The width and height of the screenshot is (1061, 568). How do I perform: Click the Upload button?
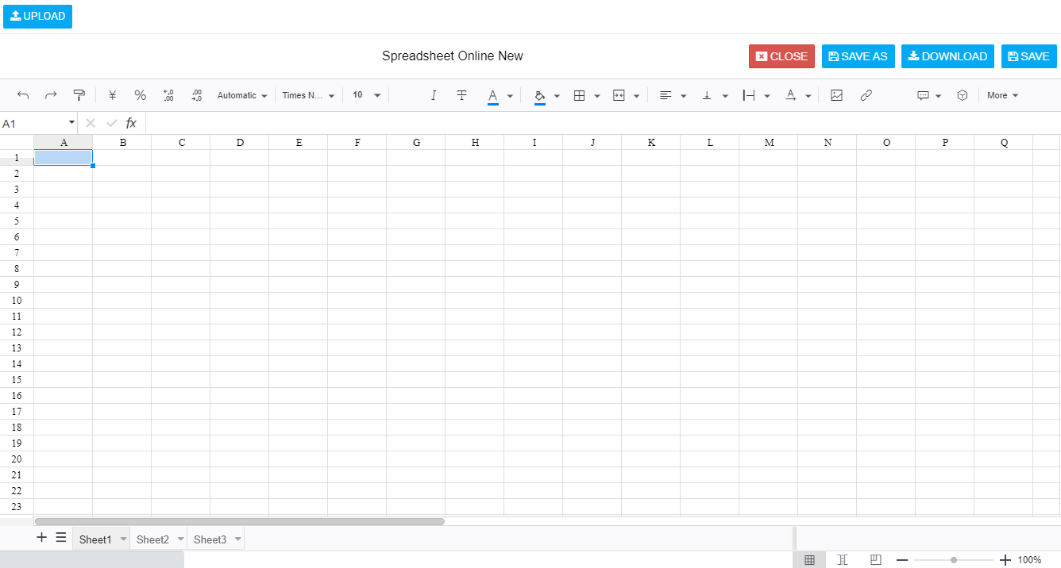click(37, 17)
